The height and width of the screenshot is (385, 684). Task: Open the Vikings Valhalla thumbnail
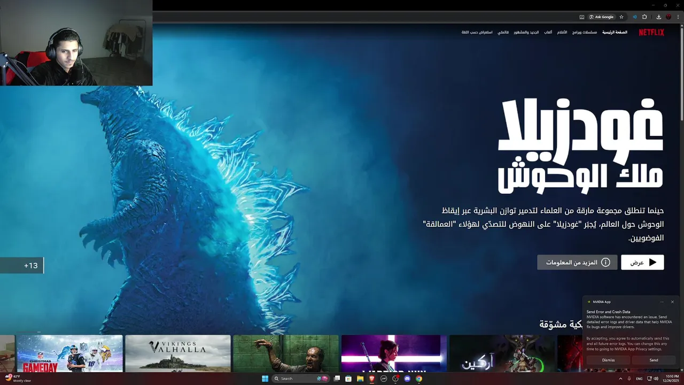click(x=178, y=353)
